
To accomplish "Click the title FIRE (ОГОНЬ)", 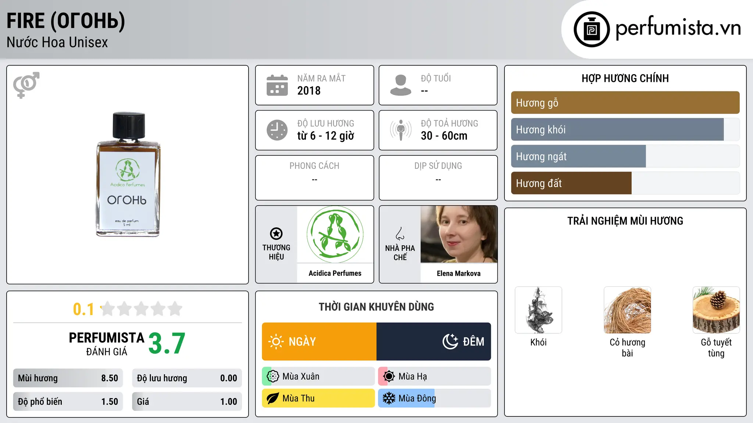I will 66,21.
